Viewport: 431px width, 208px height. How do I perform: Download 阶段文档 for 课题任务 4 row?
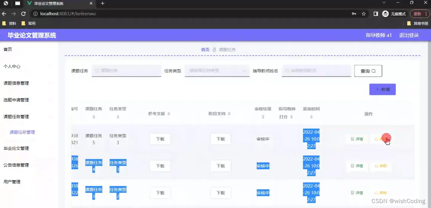click(220, 166)
